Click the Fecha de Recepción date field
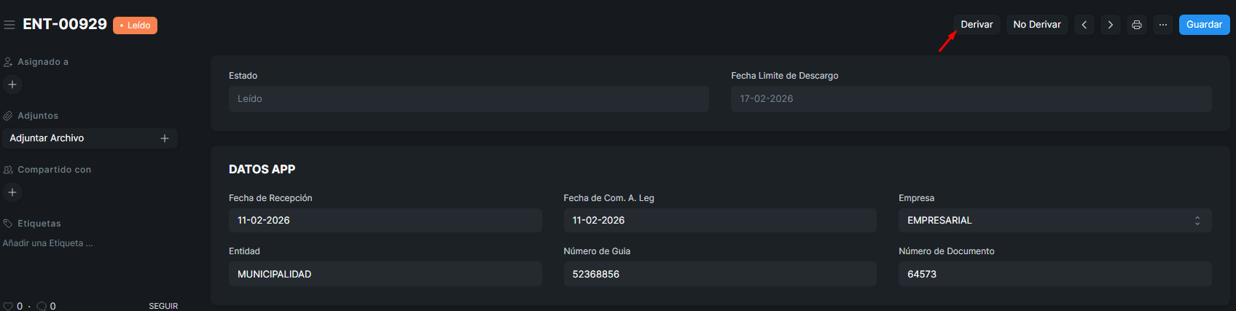The height and width of the screenshot is (311, 1236). pos(385,221)
